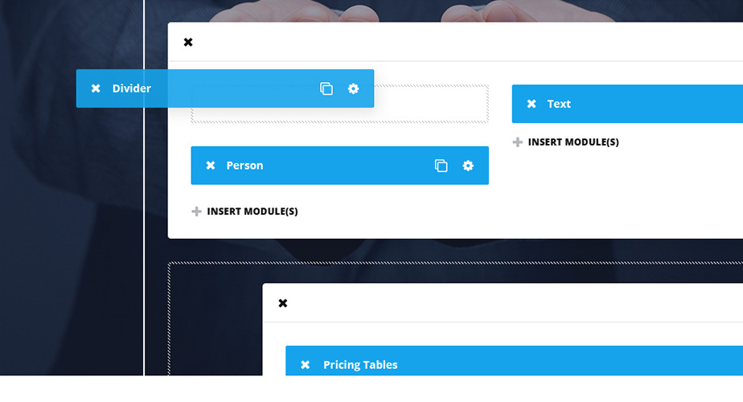Remove the Divider module with its X
The height and width of the screenshot is (402, 743).
click(96, 88)
